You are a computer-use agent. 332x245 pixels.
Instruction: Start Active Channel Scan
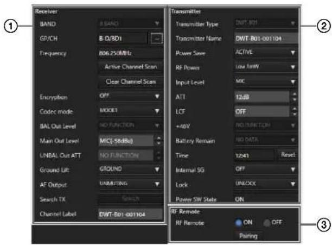click(x=131, y=67)
